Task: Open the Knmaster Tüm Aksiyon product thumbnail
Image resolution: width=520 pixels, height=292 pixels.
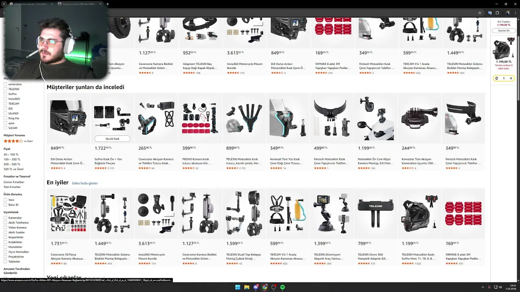Action: point(419,118)
